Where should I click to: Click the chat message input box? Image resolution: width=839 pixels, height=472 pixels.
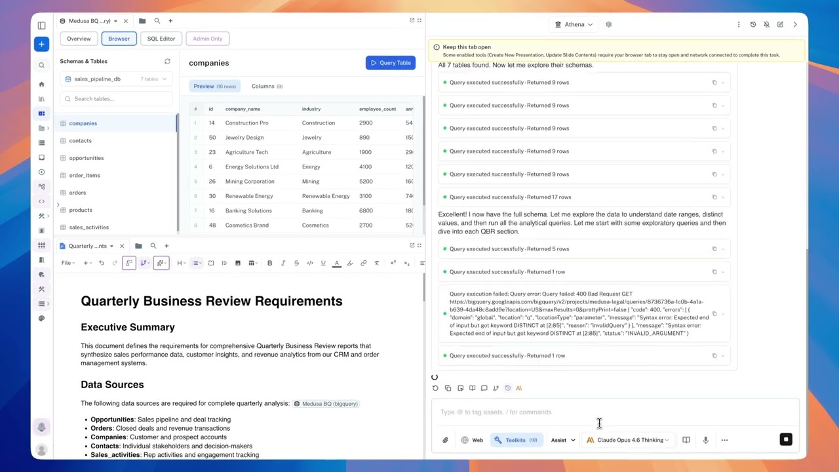click(615, 412)
